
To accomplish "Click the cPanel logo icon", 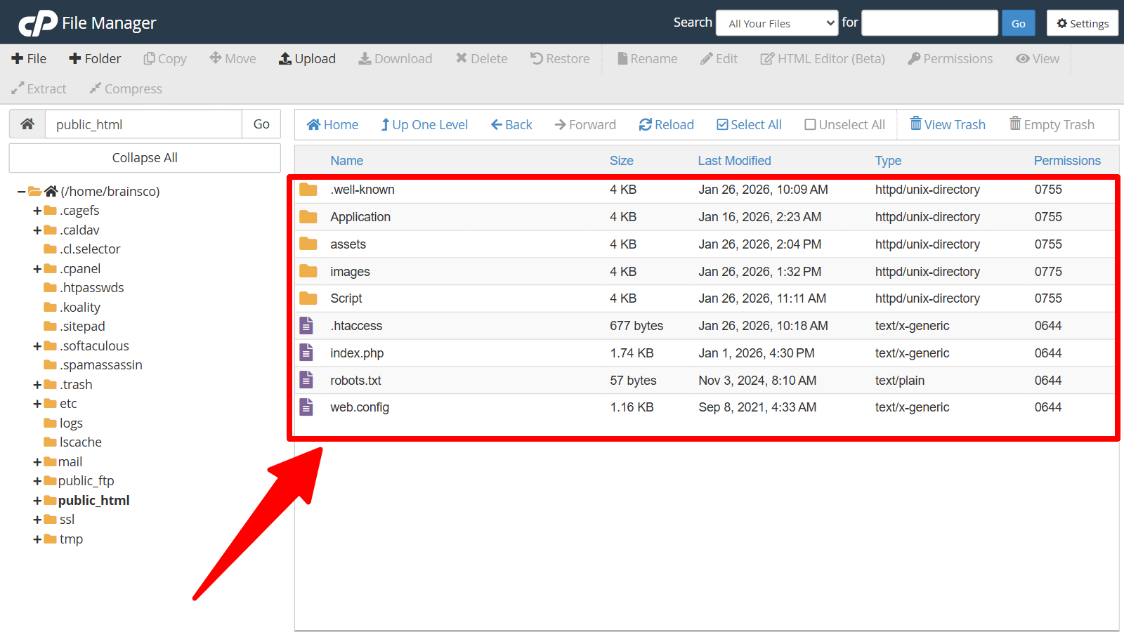I will pos(38,23).
